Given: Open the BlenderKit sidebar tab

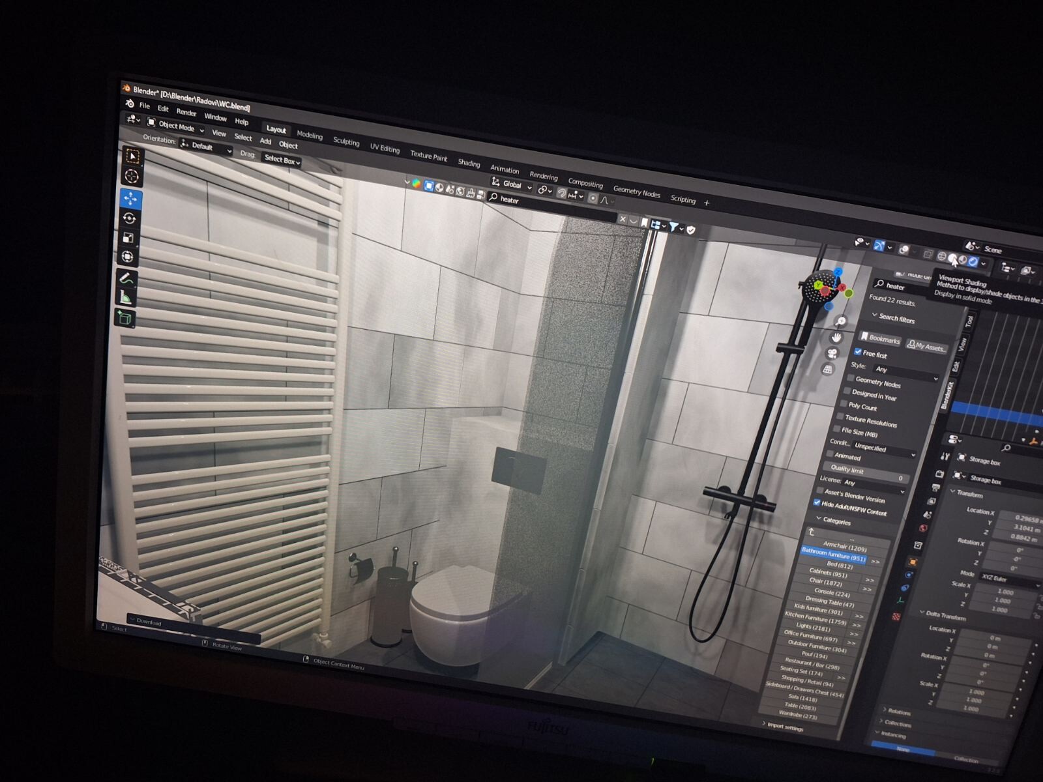Looking at the screenshot, I should point(947,396).
